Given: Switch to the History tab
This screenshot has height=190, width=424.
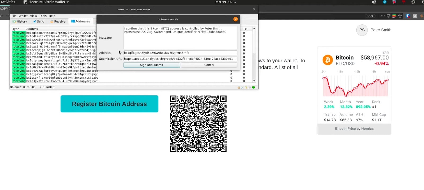Looking at the screenshot, I should (x=20, y=21).
